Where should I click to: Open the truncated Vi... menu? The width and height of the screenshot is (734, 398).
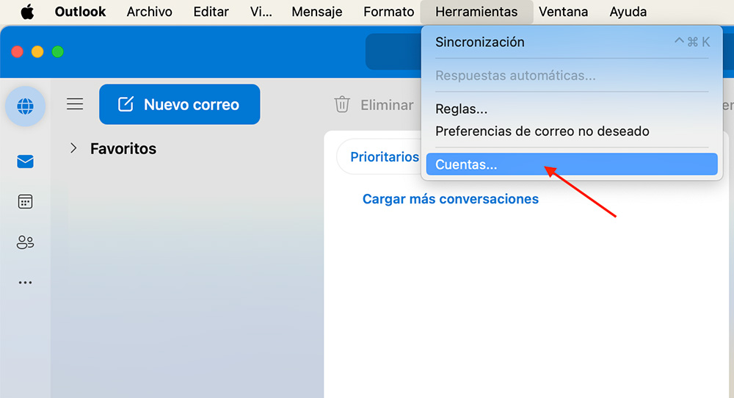point(261,12)
